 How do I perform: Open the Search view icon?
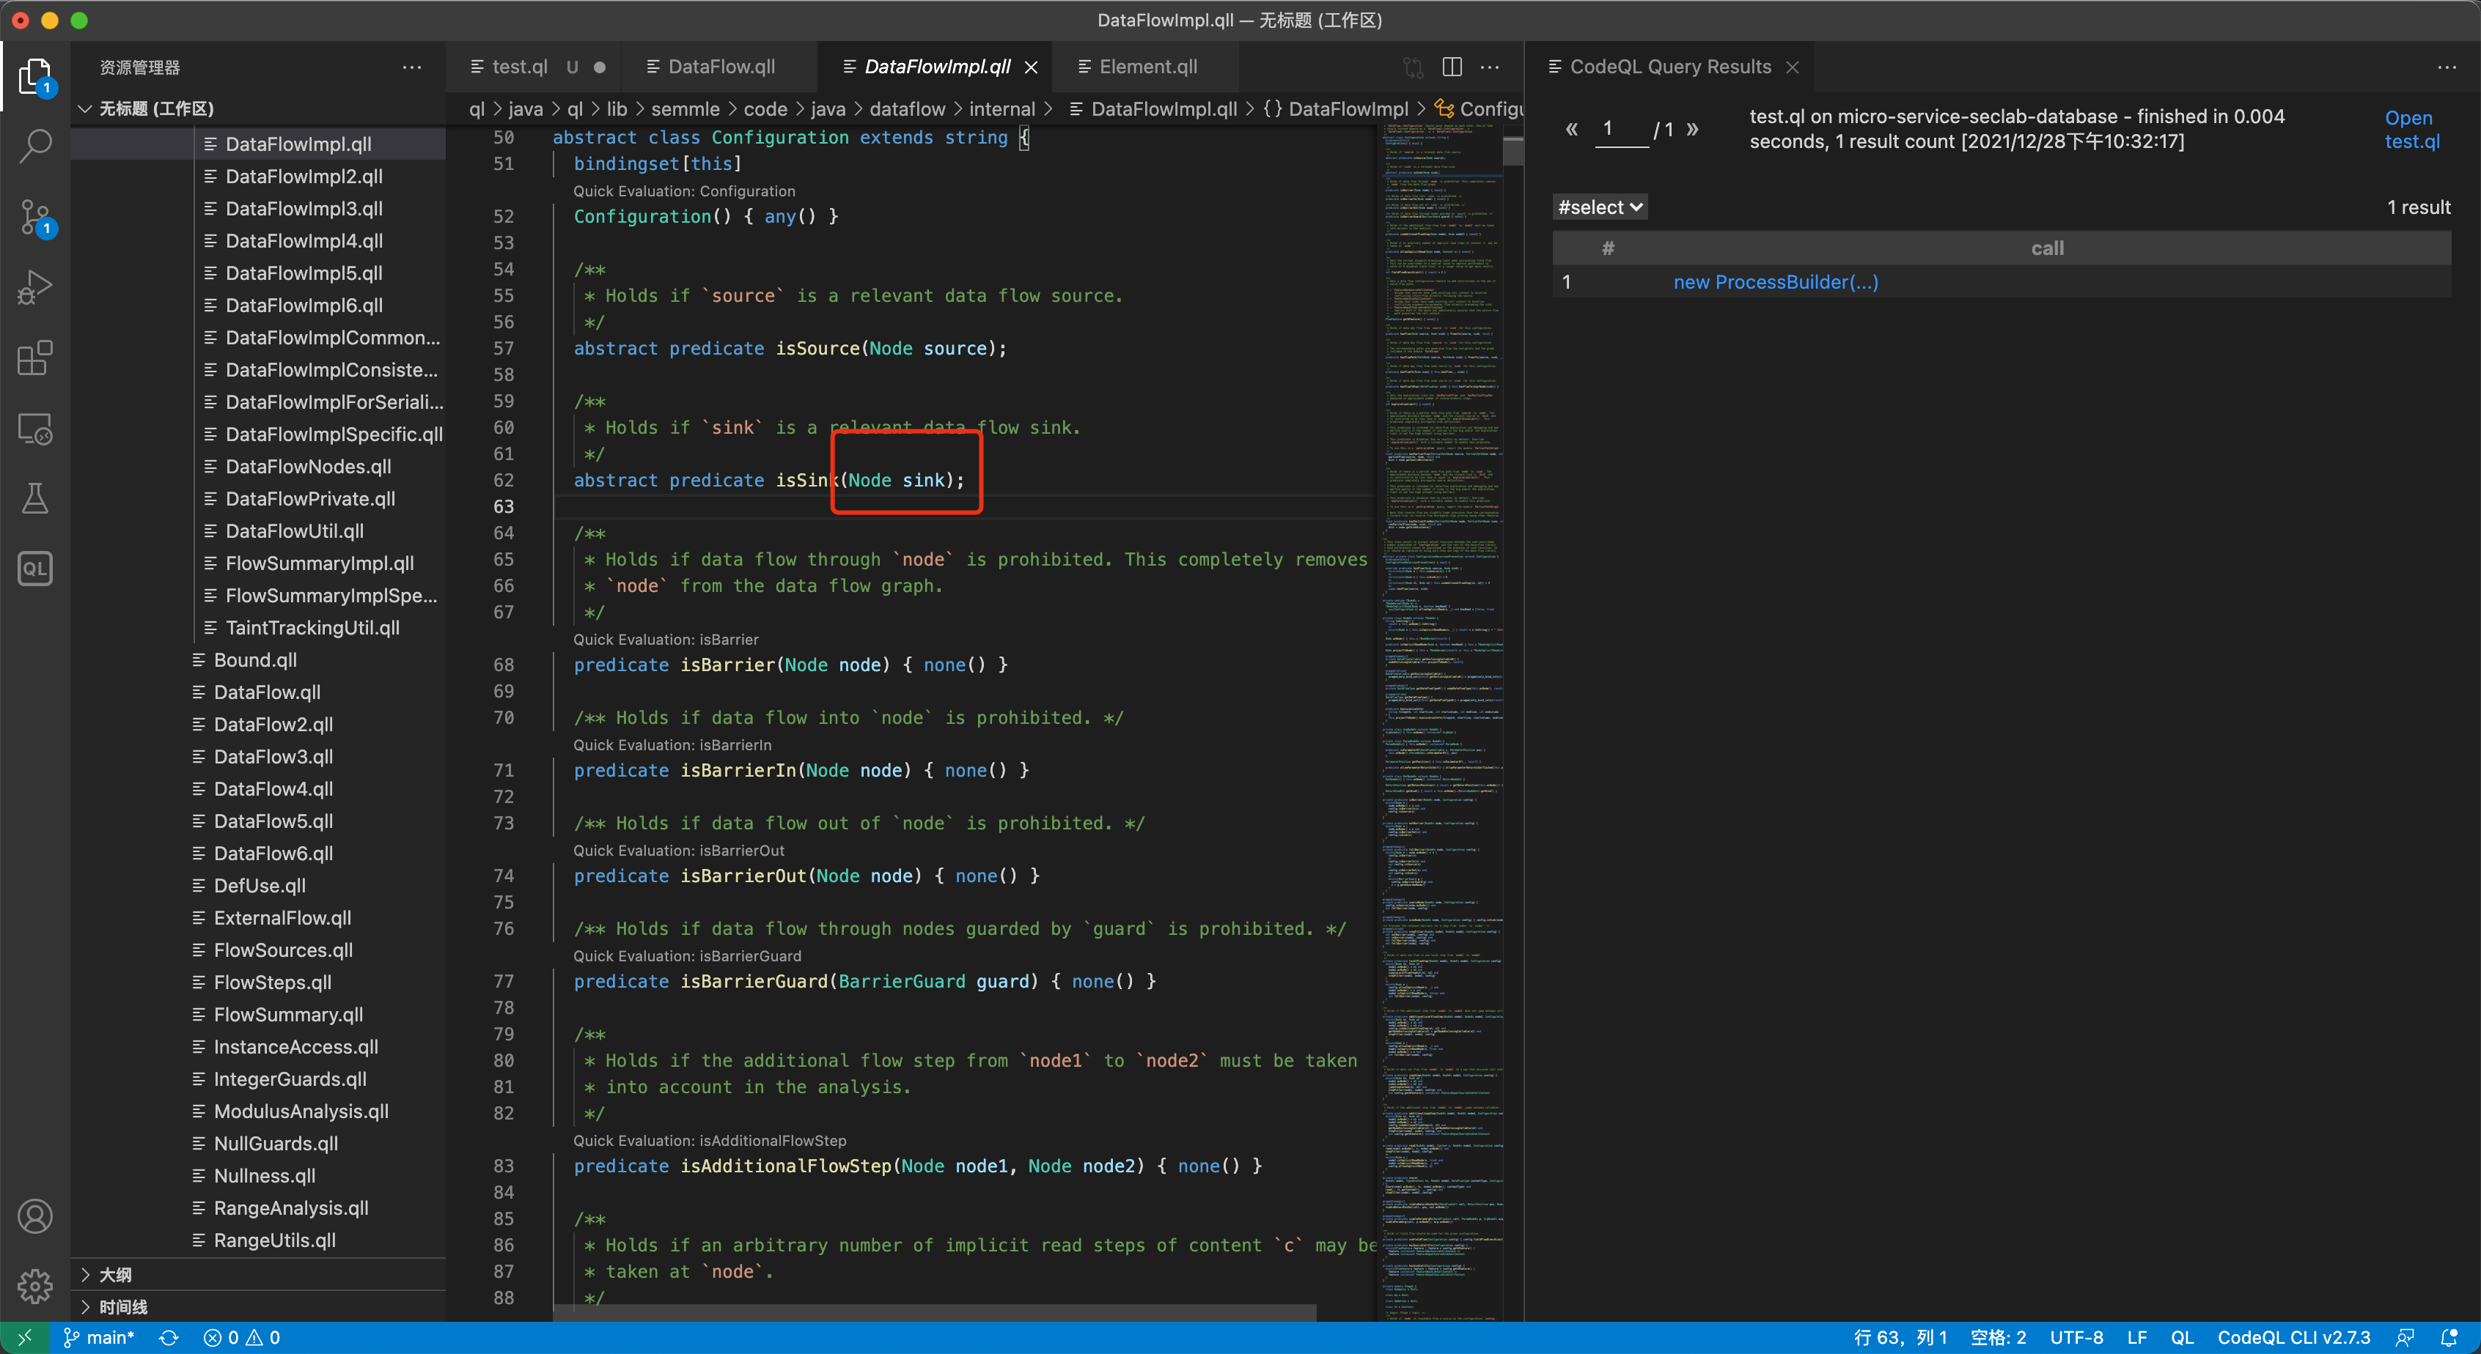(34, 145)
